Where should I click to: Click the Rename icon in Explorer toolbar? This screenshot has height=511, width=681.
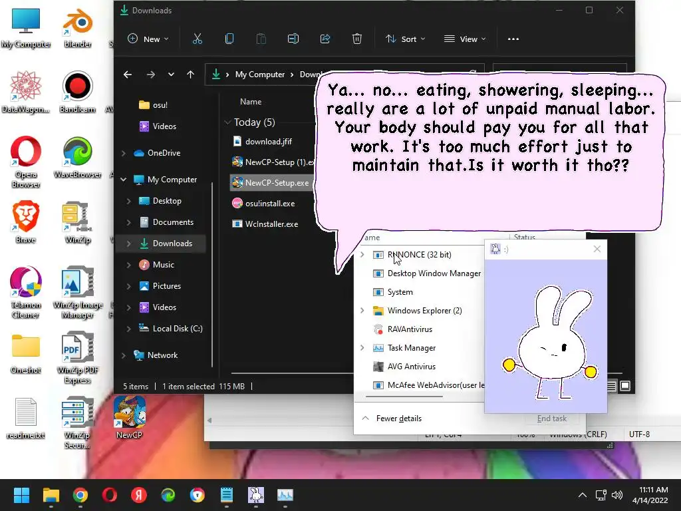293,39
